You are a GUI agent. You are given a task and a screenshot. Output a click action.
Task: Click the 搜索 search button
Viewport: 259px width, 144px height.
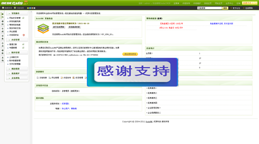(225, 8)
